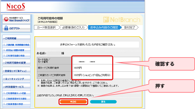Click the NICOS logo
Screen dimensions: 195x109
pyautogui.click(x=16, y=6)
